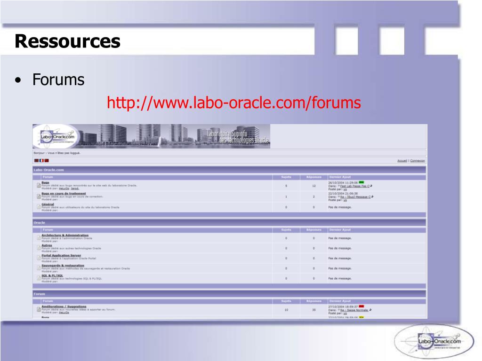Screen dimensions: 482x361
Task: Click the 22/10/2004 21:06:38 timestamp
Action: click(343, 194)
